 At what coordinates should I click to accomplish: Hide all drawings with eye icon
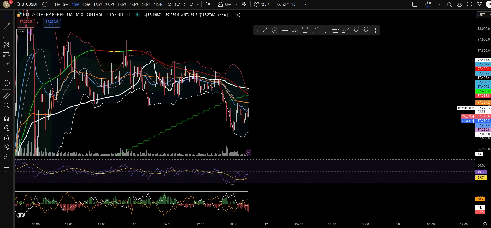(x=7, y=146)
